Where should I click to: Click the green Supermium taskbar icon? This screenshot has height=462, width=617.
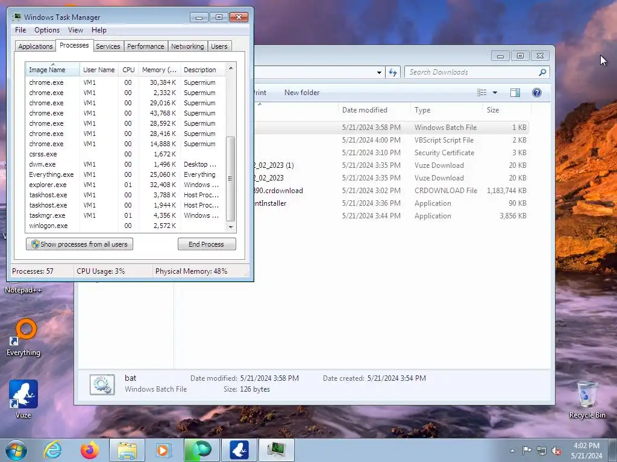click(201, 450)
